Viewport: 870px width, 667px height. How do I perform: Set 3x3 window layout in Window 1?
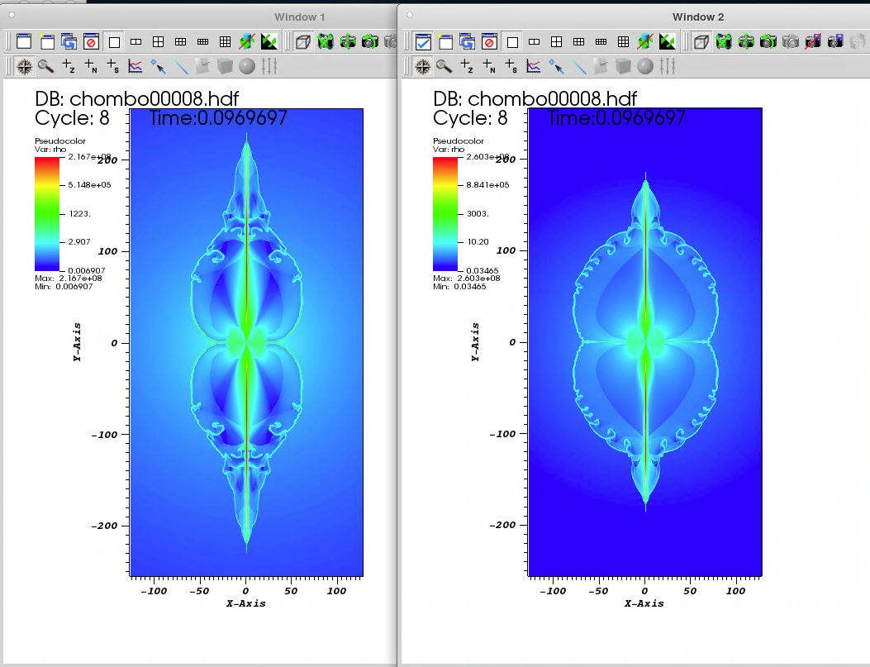click(225, 41)
